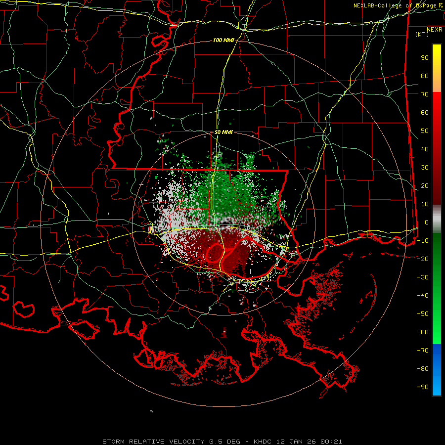This screenshot has height=445, width=445.
Task: Click the NEXLAB-College of DuPage header text
Action: [398, 5]
